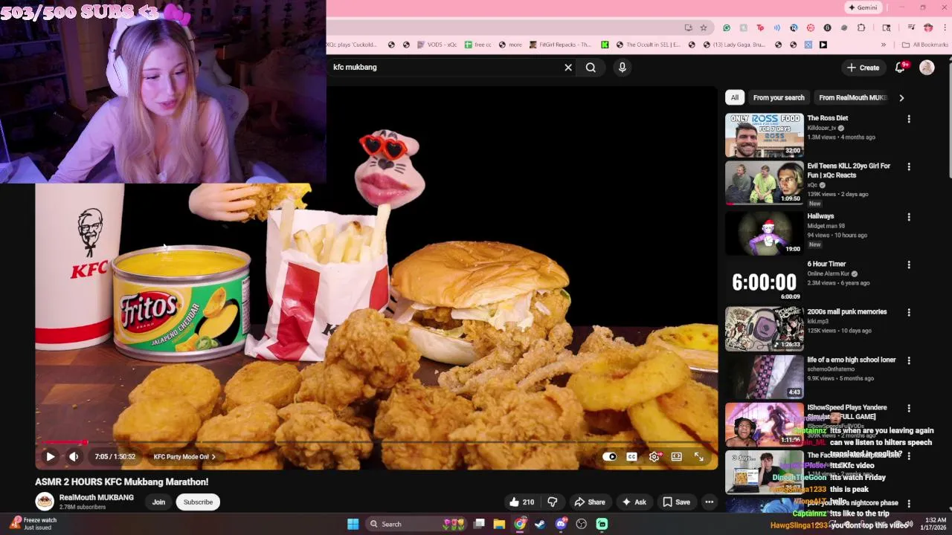952x535 pixels.
Task: Open taskbar clock showing 1:32 AM
Action: tap(935, 524)
